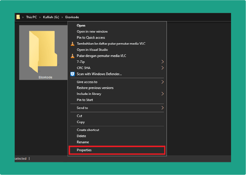Open the CRC SHA entry
Image resolution: width=246 pixels, height=175 pixels.
coord(117,68)
